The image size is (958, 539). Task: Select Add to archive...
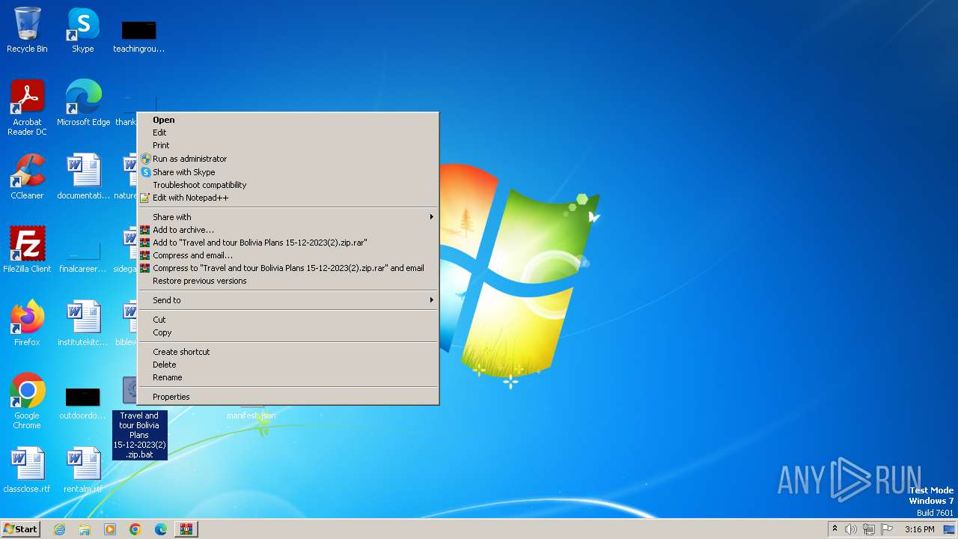pyautogui.click(x=288, y=230)
